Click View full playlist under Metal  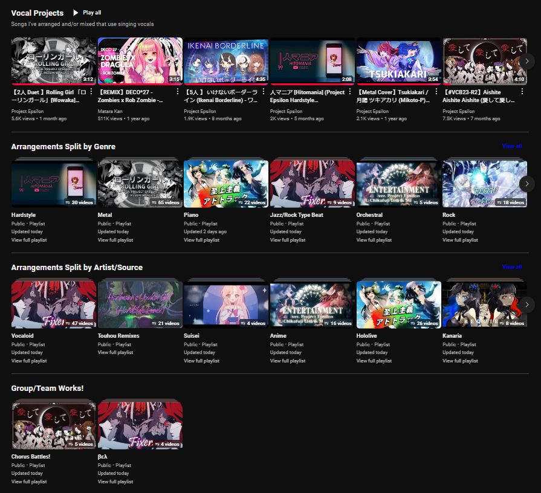(115, 240)
